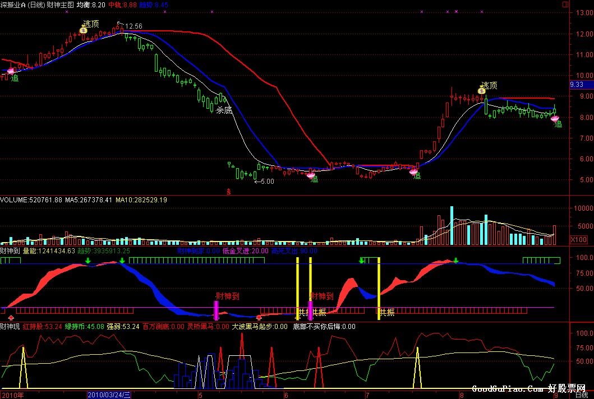
Task: Click the tallest cyan volume bar
Action: pos(452,225)
